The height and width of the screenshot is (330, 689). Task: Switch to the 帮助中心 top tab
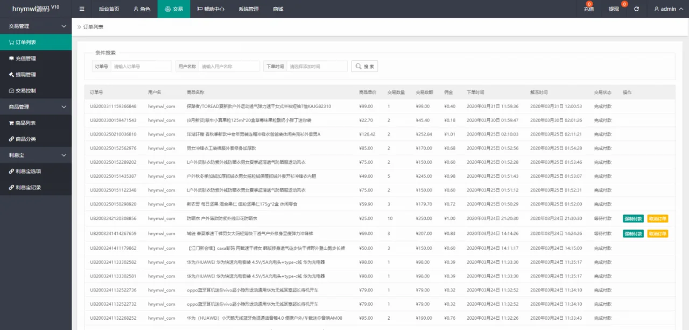pos(211,9)
